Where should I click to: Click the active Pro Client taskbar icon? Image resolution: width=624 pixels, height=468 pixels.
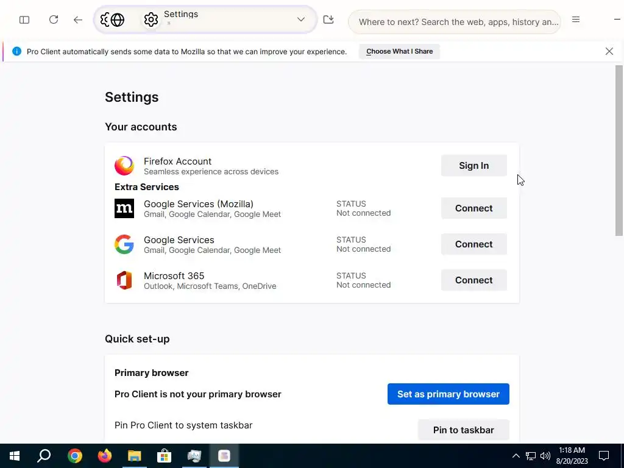tap(224, 456)
